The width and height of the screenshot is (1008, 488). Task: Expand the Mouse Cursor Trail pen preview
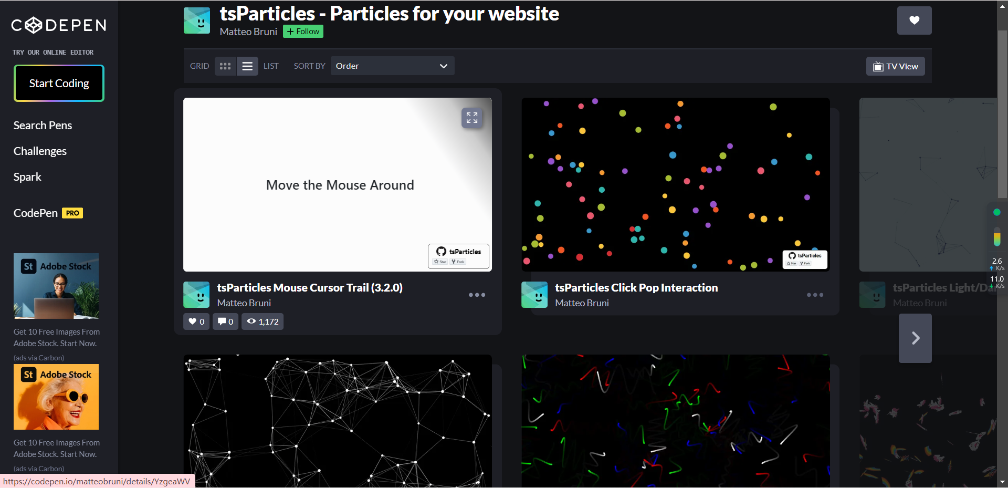(x=472, y=118)
